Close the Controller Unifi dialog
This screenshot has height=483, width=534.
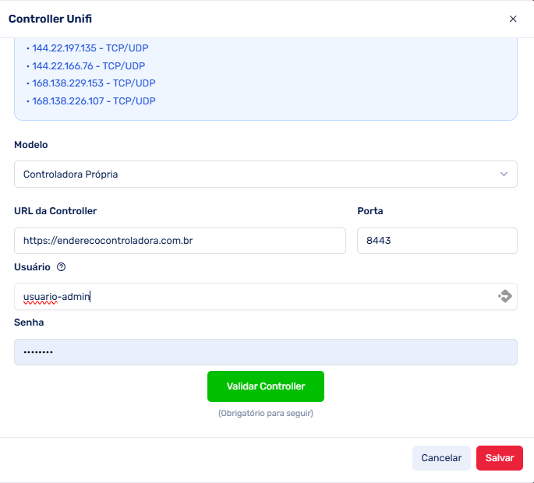point(513,19)
